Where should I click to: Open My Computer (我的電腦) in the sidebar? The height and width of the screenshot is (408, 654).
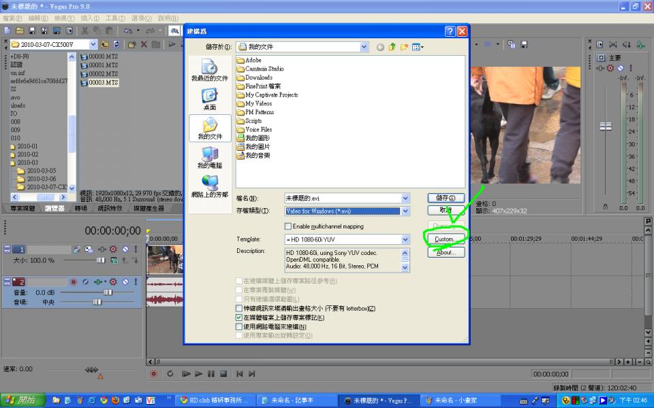[x=209, y=157]
